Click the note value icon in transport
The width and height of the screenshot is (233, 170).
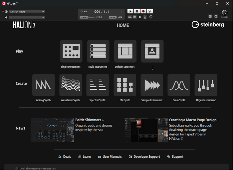121,11
